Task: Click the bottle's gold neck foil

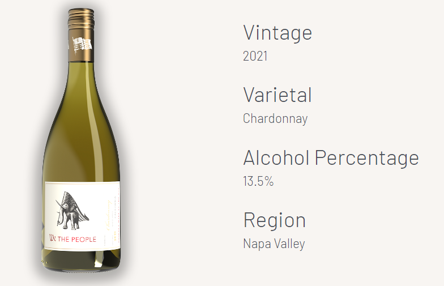Action: point(81,45)
